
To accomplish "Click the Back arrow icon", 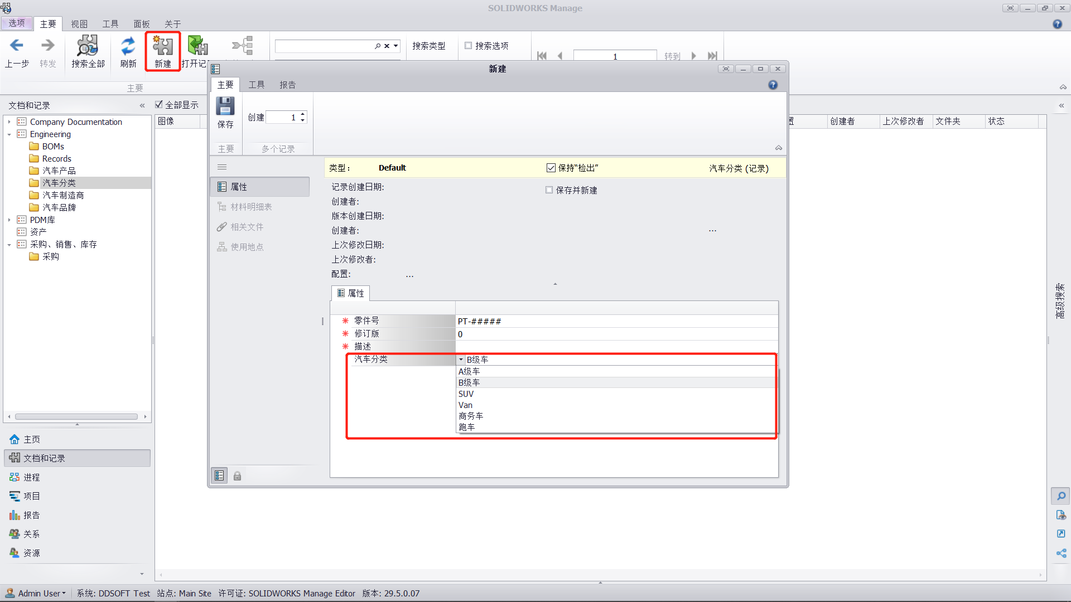I will point(17,46).
